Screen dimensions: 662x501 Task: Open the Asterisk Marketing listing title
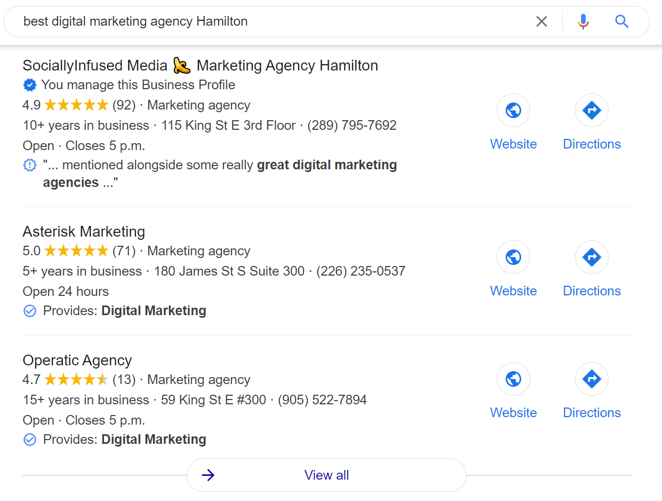point(84,232)
